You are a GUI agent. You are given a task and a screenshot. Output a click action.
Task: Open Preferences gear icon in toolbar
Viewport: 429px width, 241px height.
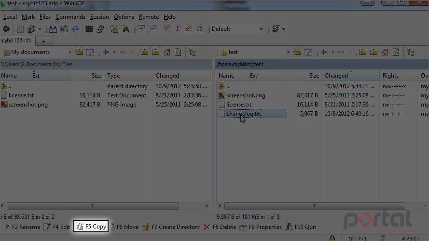coord(6,29)
